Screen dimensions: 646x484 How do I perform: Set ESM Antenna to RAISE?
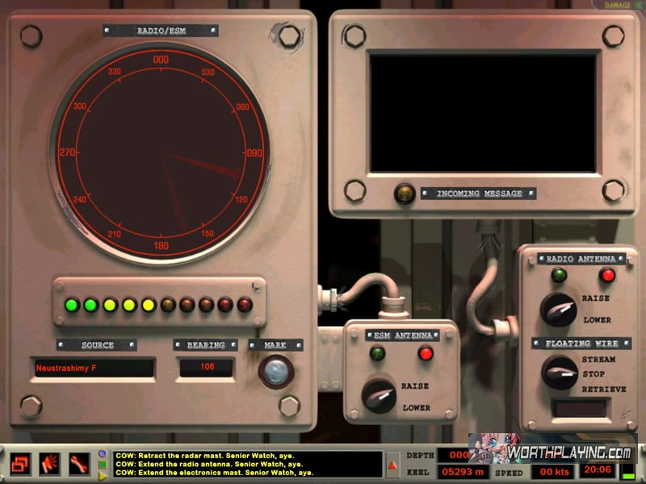pos(415,386)
